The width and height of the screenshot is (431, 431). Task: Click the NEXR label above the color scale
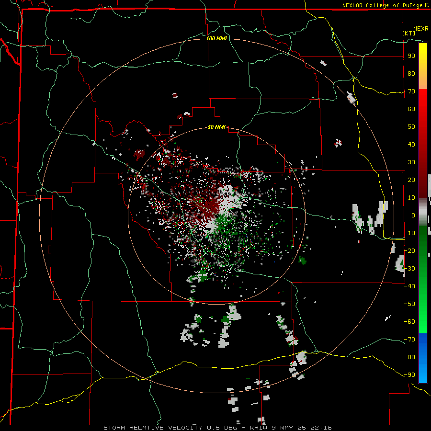pos(421,29)
